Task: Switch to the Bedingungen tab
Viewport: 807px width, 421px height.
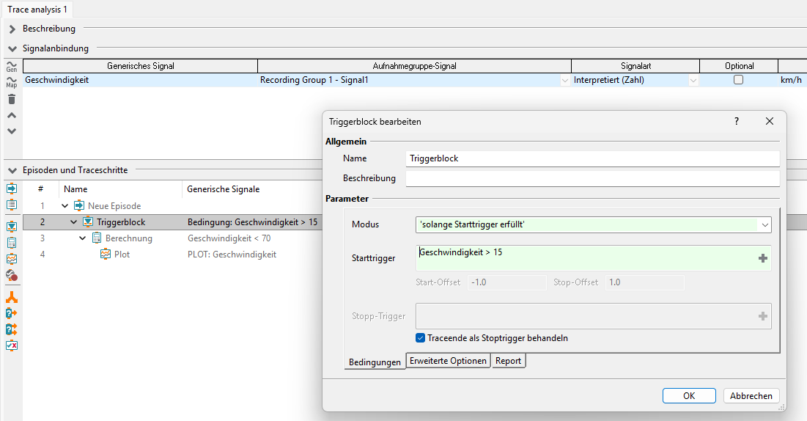Action: [x=375, y=362]
